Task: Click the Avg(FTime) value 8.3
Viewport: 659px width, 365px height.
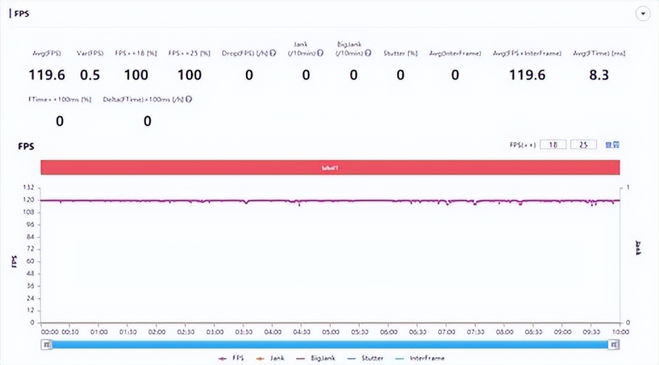Action: coord(599,75)
